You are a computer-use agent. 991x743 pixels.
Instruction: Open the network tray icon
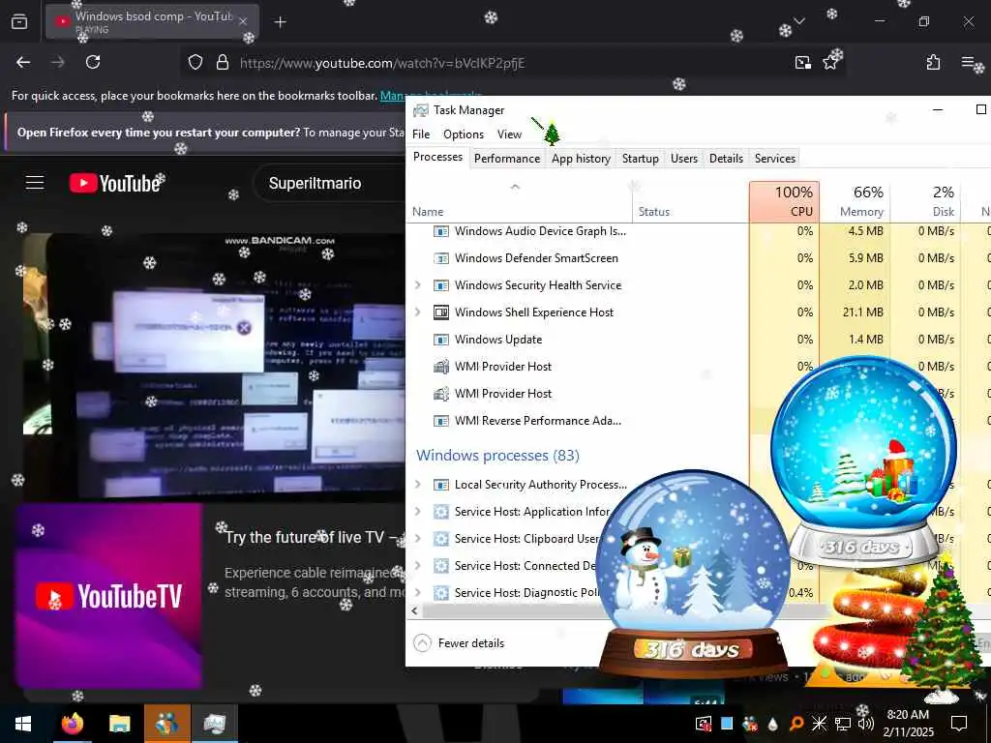pos(843,724)
